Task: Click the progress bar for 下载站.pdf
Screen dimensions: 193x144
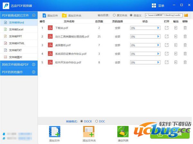Action: pyautogui.click(x=145, y=28)
